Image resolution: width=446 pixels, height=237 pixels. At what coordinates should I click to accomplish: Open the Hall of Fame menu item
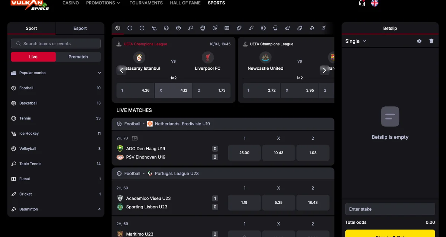185,3
